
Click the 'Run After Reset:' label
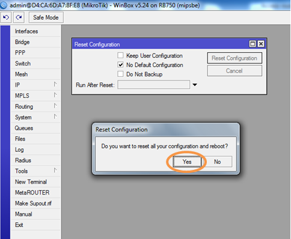tap(95, 85)
